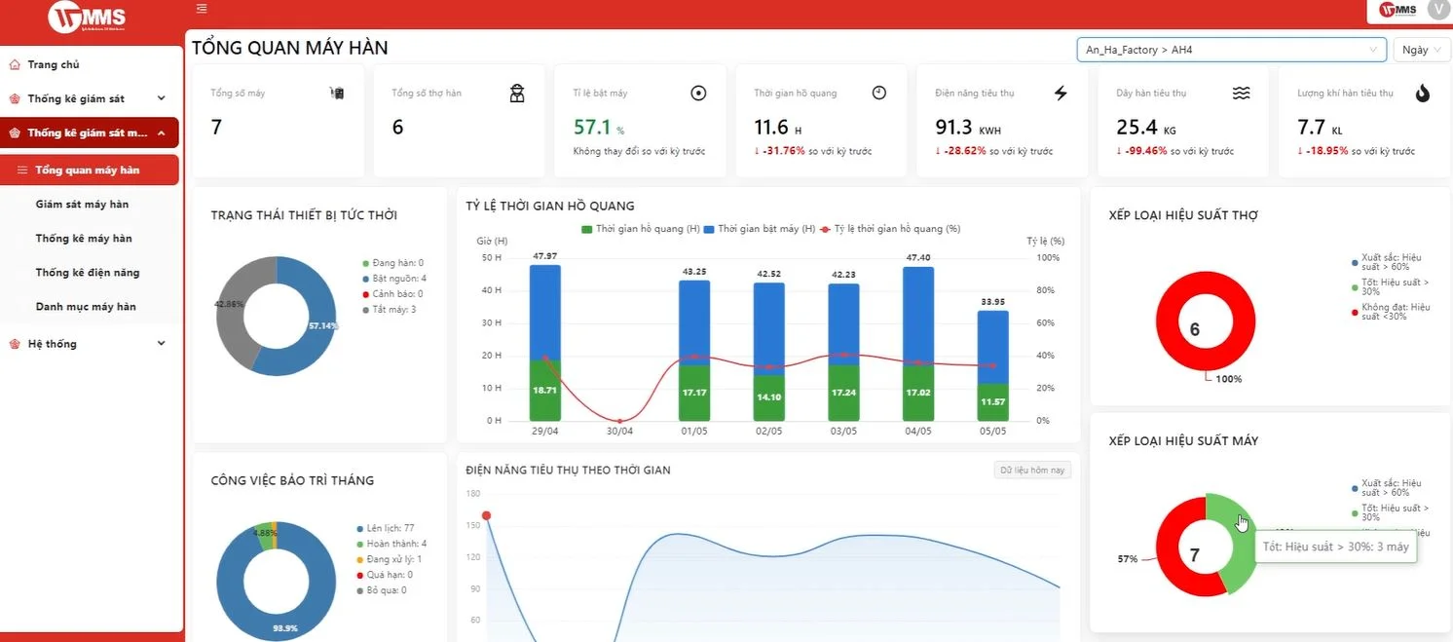Click the list icon beside Tổng quan máy hàn
The width and height of the screenshot is (1453, 642).
[22, 170]
